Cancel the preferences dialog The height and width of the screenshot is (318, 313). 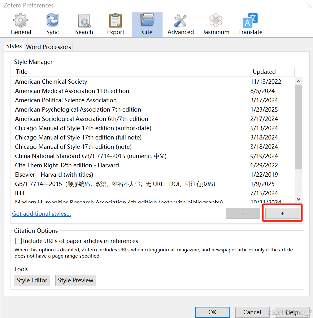click(x=252, y=312)
